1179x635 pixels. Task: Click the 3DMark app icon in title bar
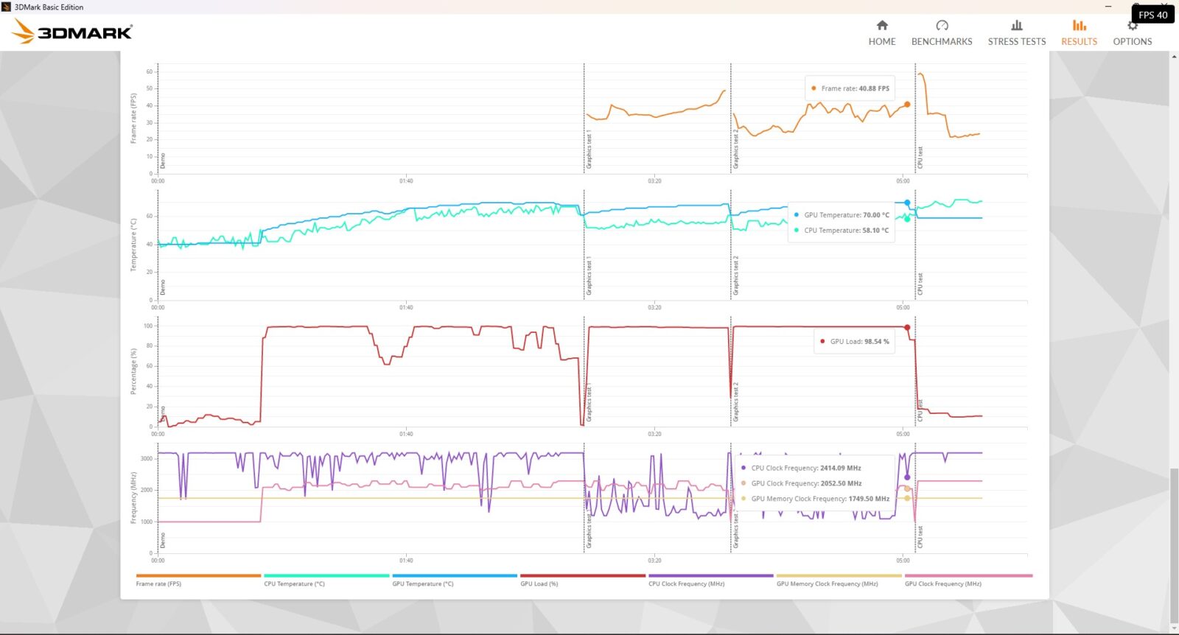tap(7, 7)
